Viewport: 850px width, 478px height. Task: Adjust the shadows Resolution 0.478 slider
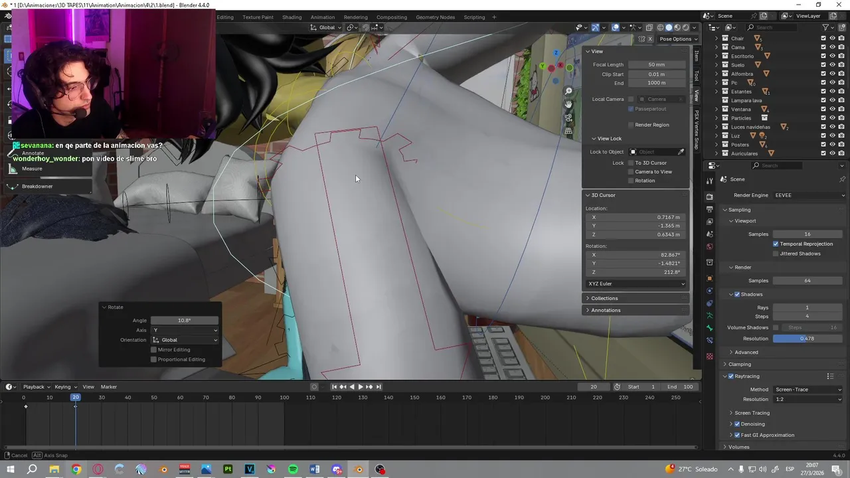pos(807,339)
